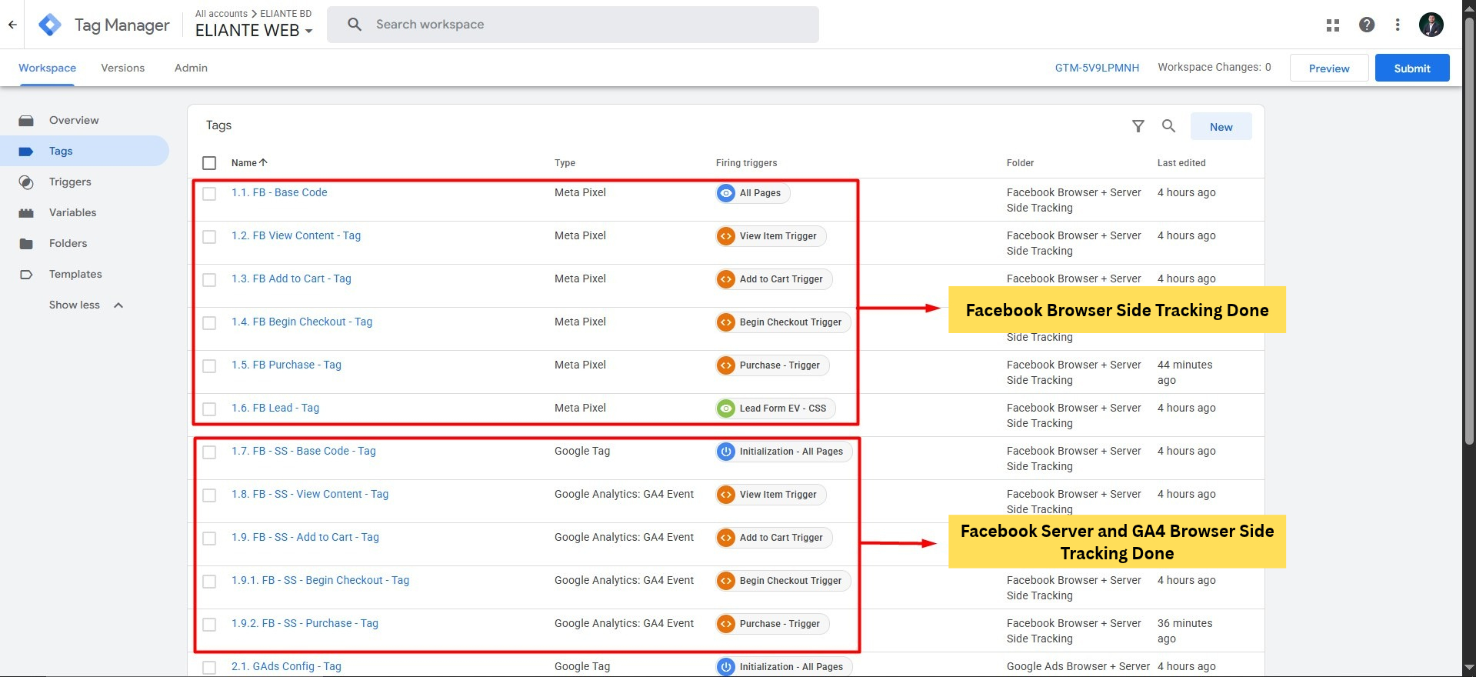Open the 2.1. GAds Config - Tag link
The height and width of the screenshot is (677, 1476).
[286, 666]
